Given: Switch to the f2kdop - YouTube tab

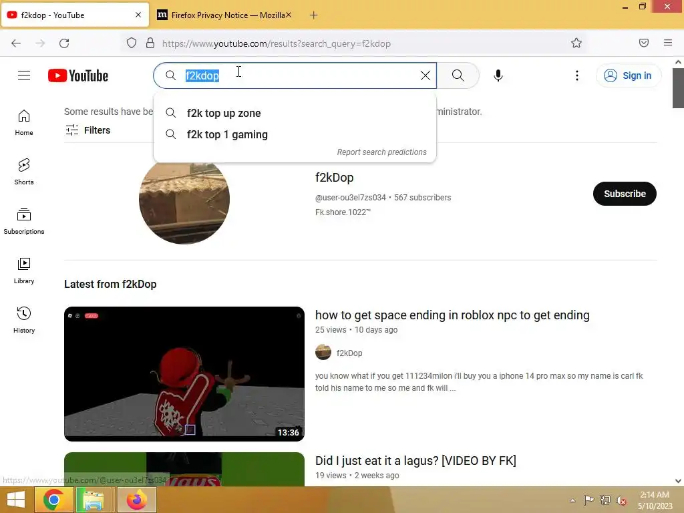Looking at the screenshot, I should point(75,15).
